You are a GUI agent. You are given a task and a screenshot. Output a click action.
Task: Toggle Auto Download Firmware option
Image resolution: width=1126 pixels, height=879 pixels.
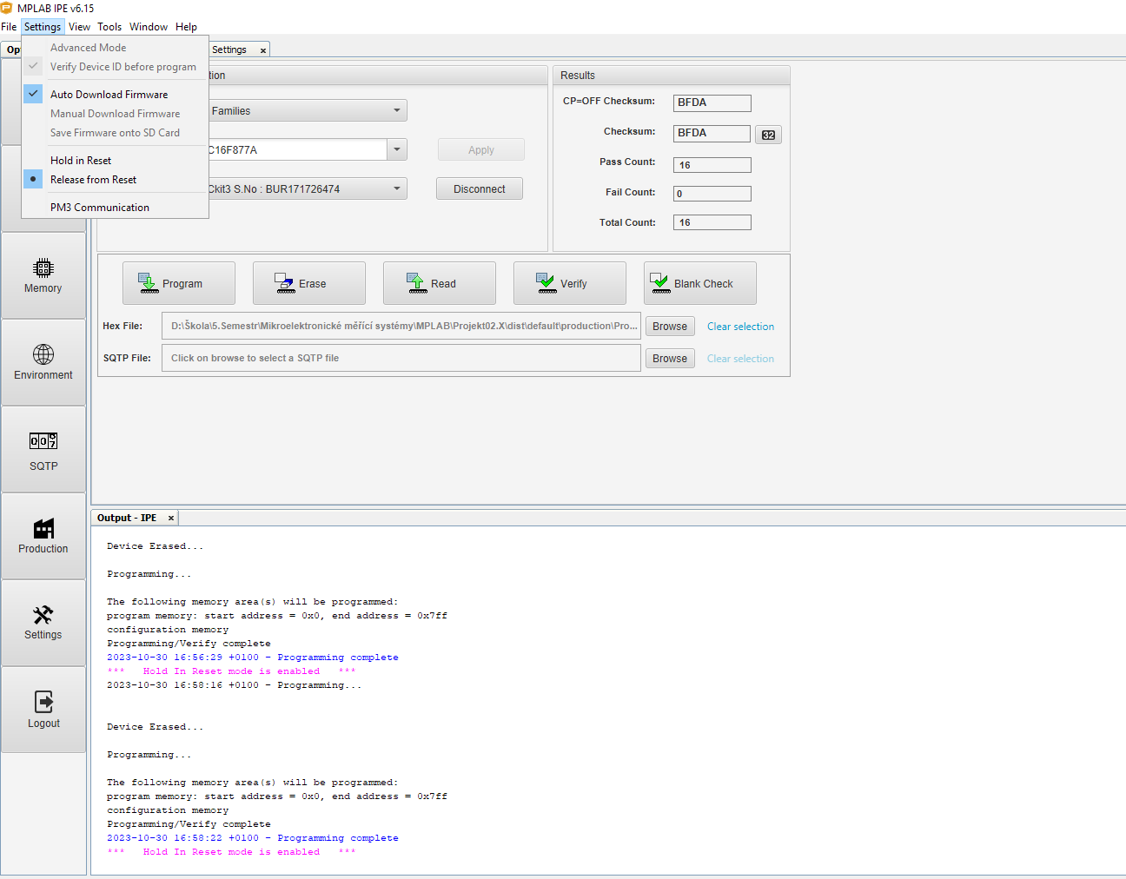click(x=109, y=95)
